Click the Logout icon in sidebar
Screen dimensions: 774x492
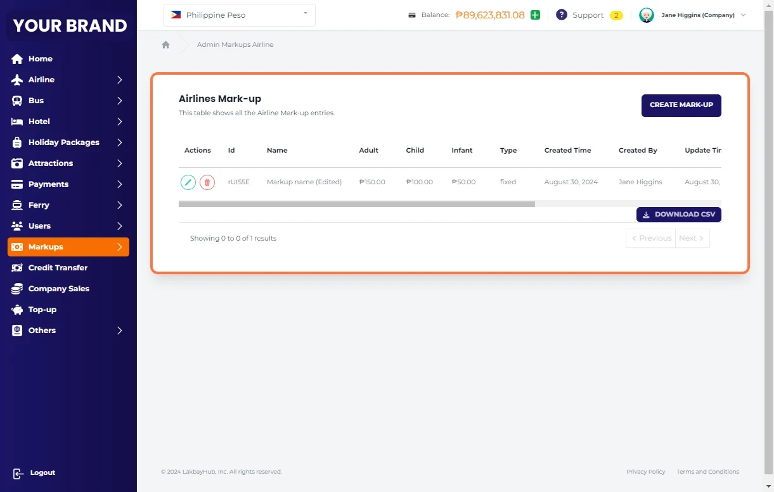[18, 473]
